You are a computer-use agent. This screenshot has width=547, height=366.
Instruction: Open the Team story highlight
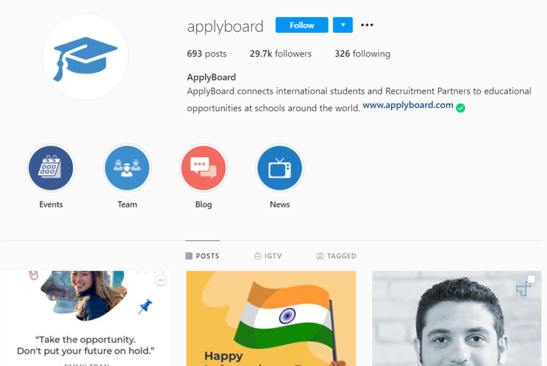point(127,168)
